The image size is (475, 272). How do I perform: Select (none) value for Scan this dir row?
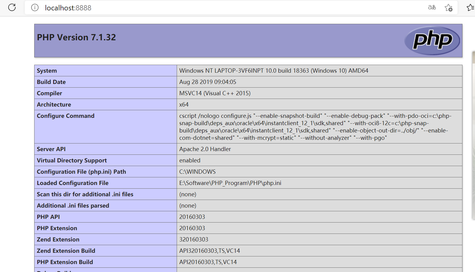click(x=188, y=194)
